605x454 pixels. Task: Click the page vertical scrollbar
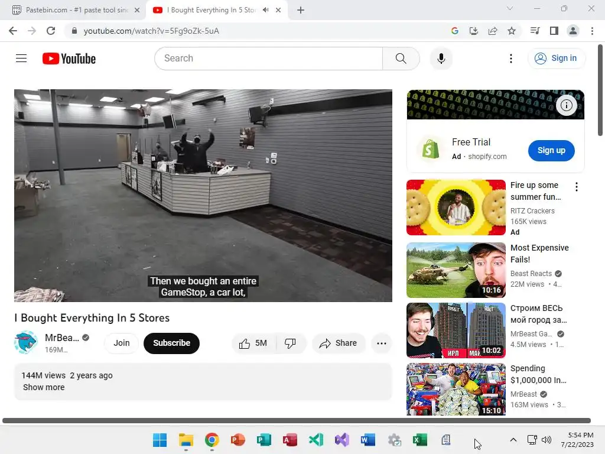click(x=600, y=90)
